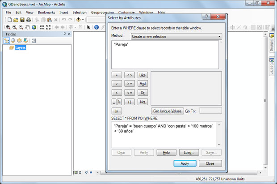Refresh the map view
Screen dimensions: 277x184
click(86, 172)
